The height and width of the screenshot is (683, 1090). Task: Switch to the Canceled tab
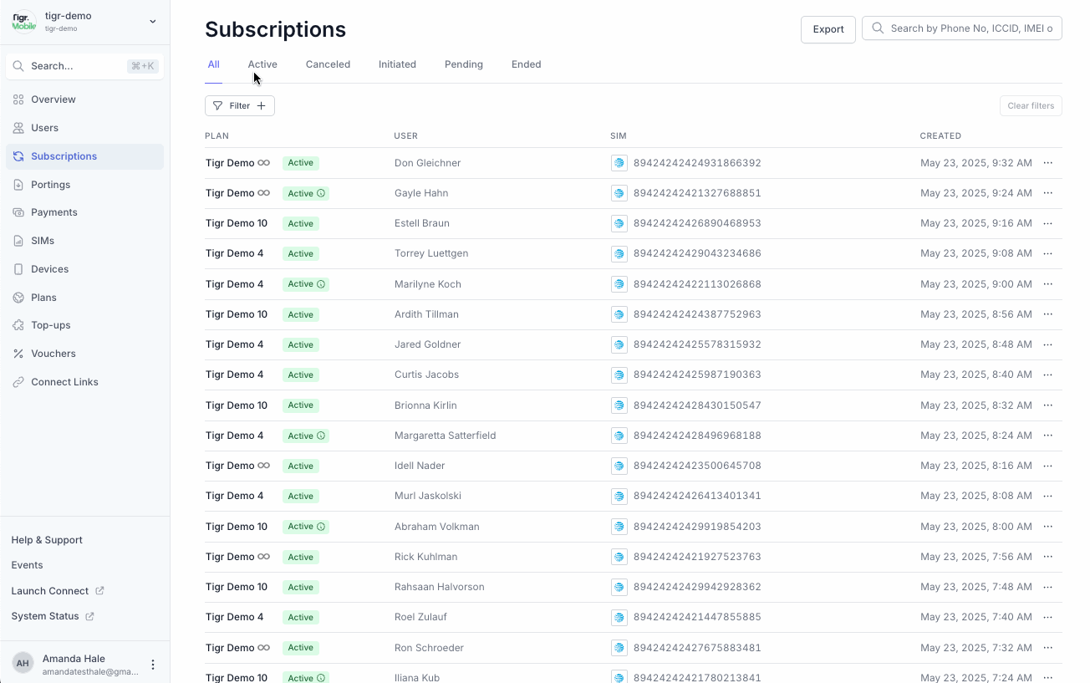tap(328, 64)
